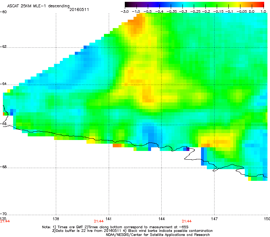The width and height of the screenshot is (270, 237).
Task: Click the '147' longitude axis label
Action: coord(214,219)
